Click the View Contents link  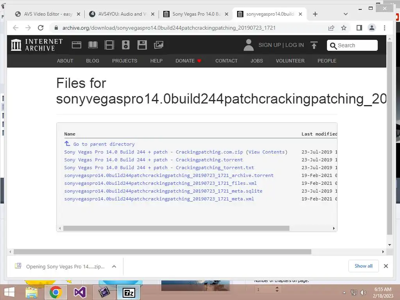pos(266,152)
